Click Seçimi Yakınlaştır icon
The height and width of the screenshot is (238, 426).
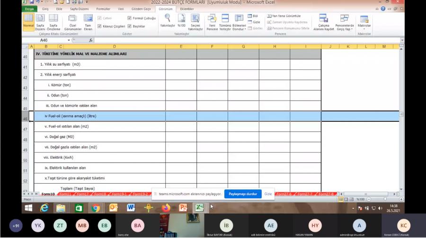point(195,22)
